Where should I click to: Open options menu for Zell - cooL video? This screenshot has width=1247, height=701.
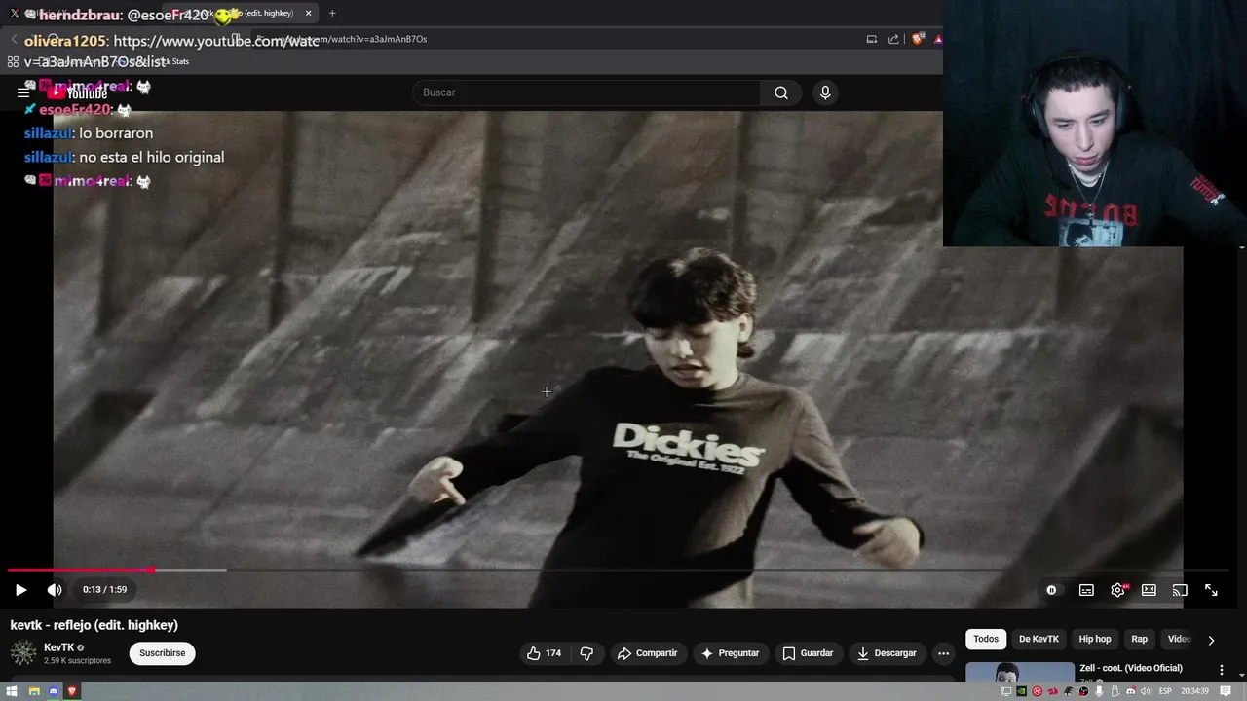pos(1221,670)
